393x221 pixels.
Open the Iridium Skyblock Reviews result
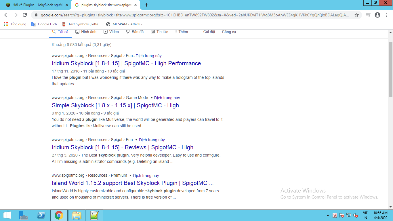coord(126,147)
